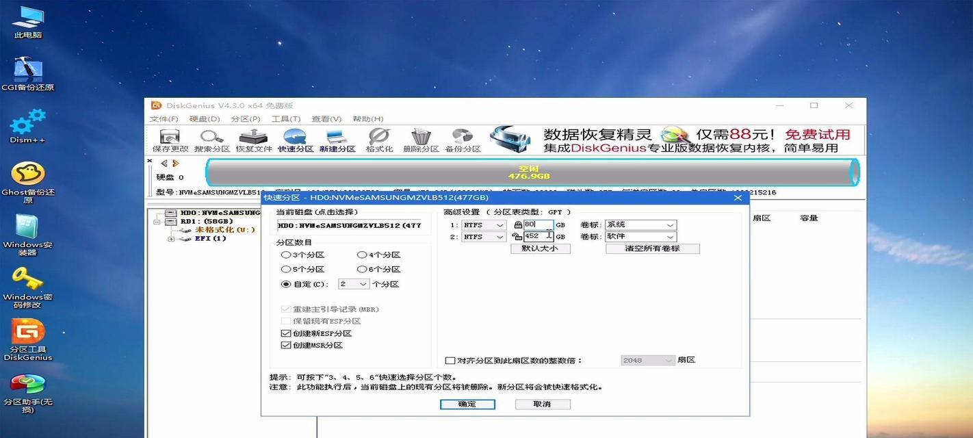Click the Format (格式化) toolbar icon
The image size is (973, 438).
379,140
